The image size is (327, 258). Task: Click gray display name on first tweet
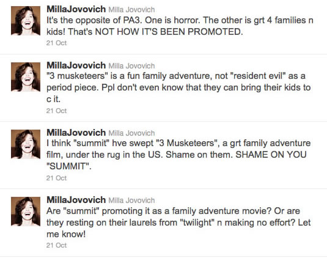[x=131, y=10]
